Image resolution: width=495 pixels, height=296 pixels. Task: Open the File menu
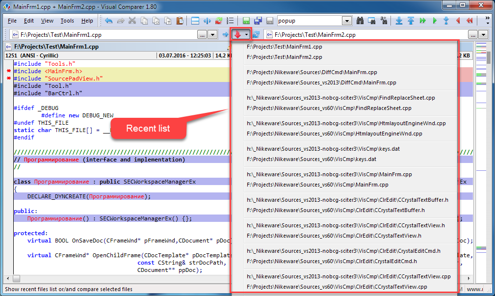click(12, 21)
